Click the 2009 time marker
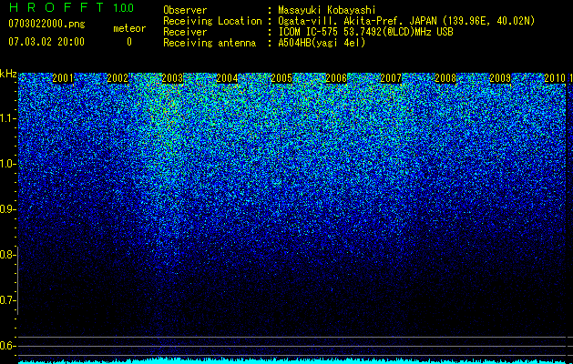 coord(500,78)
